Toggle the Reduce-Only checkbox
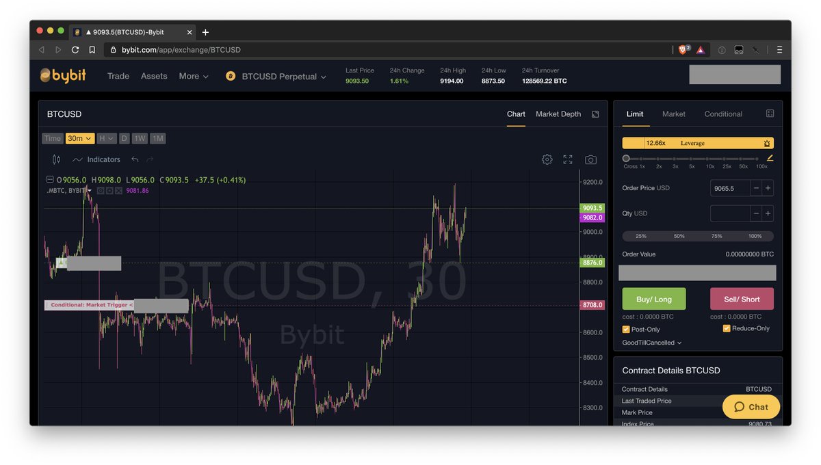The width and height of the screenshot is (821, 465). click(x=727, y=328)
